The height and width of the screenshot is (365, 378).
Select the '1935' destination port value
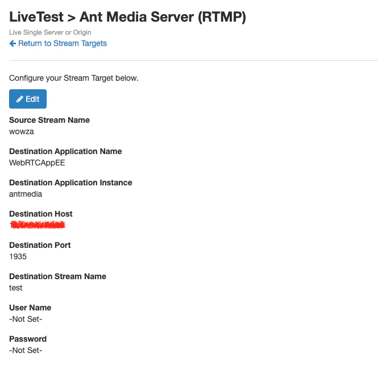18,256
